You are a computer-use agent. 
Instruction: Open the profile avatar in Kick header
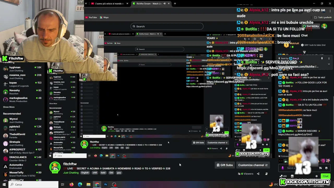(324, 26)
